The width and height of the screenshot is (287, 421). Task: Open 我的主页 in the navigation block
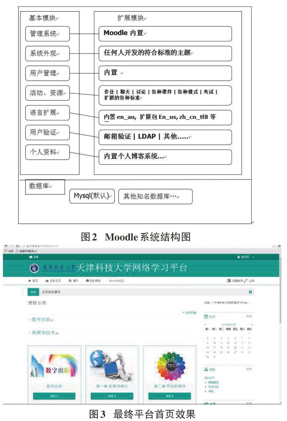point(209,378)
